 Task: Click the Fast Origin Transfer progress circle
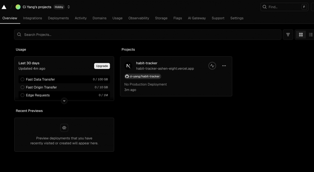22,87
